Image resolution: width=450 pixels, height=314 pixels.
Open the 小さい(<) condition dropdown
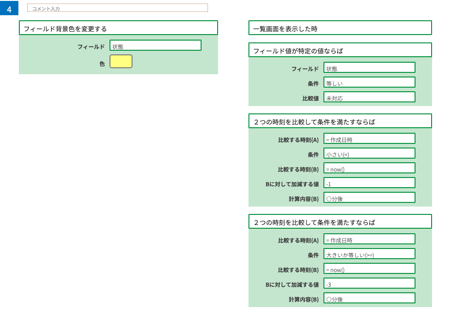coord(369,153)
